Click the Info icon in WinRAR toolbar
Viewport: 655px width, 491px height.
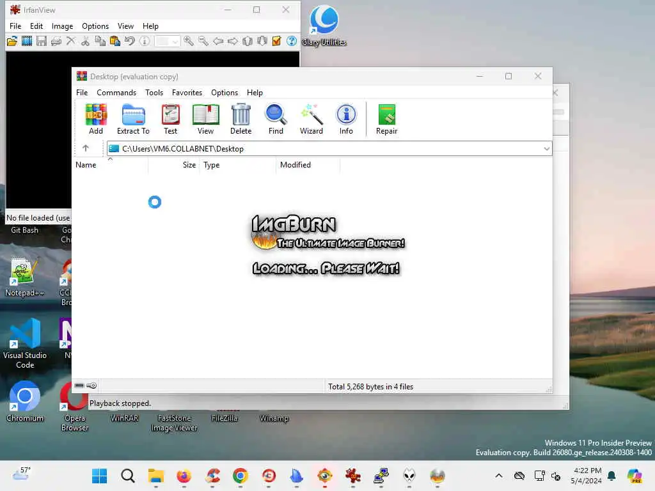click(x=346, y=115)
